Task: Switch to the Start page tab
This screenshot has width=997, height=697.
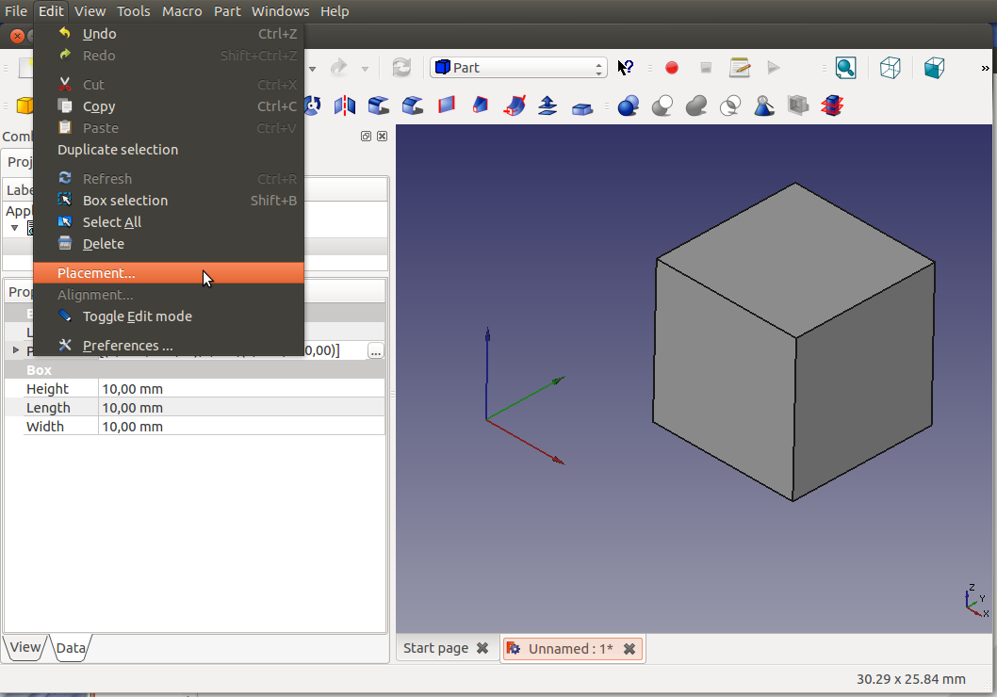Action: coord(435,648)
